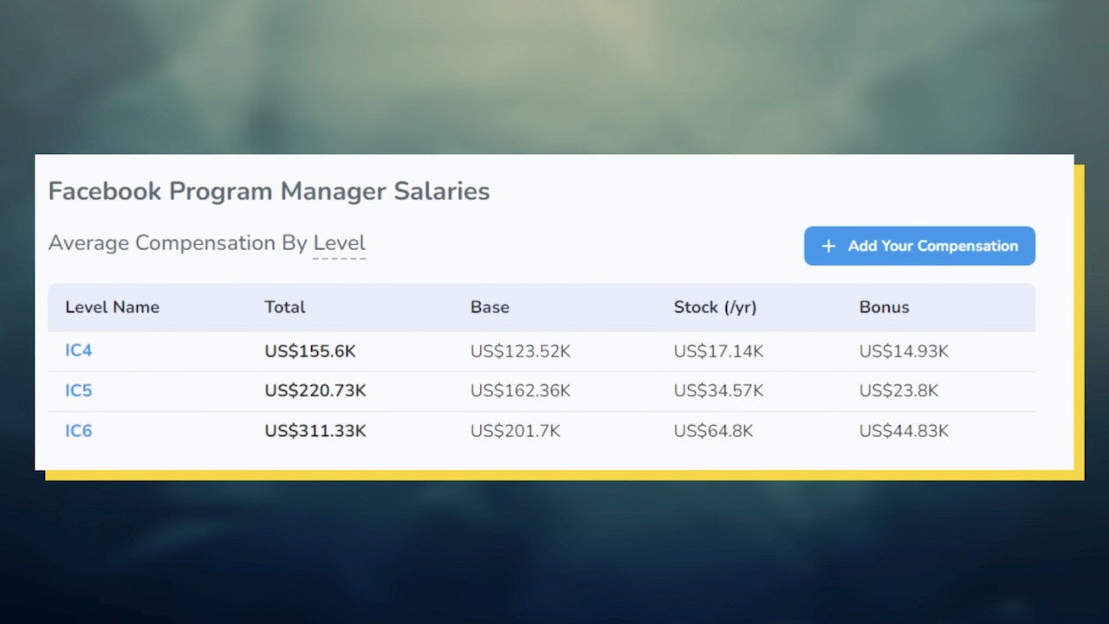Screen dimensions: 1109x624
Task: Select the Base column header
Action: click(x=490, y=307)
